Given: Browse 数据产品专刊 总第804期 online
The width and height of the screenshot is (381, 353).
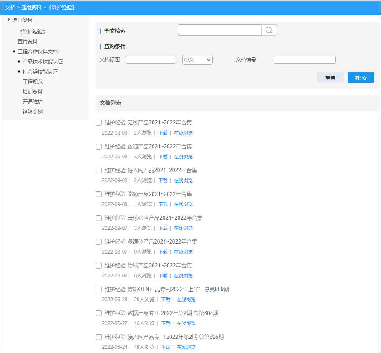Looking at the screenshot, I should click(186, 323).
